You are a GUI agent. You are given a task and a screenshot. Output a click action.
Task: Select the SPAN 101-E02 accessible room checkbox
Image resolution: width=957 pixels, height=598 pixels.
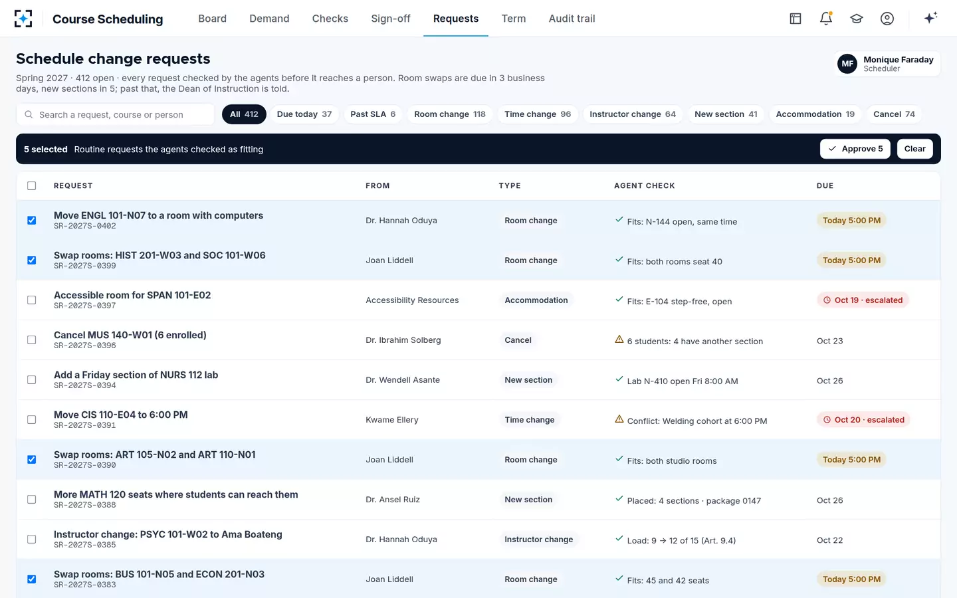31,300
